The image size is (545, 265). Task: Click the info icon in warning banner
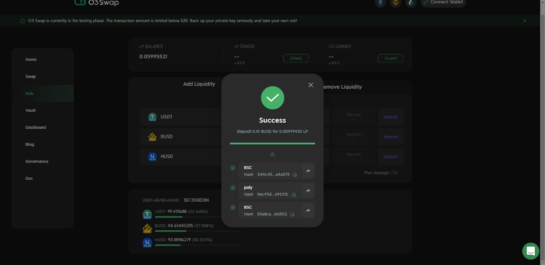tap(23, 21)
